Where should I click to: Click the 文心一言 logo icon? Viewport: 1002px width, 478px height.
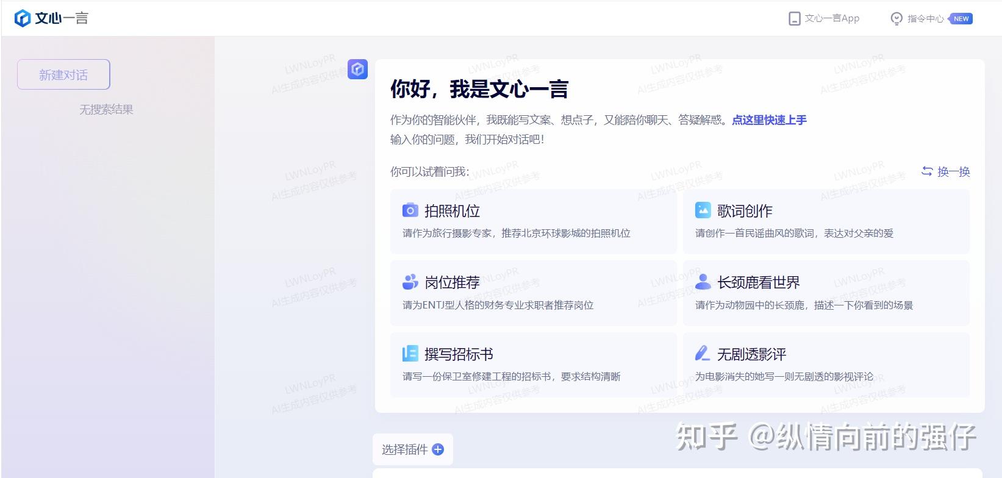pyautogui.click(x=23, y=18)
